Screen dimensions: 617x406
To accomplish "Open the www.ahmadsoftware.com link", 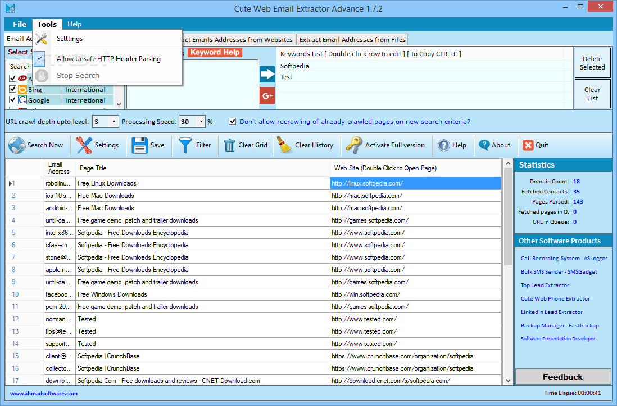I will point(44,394).
